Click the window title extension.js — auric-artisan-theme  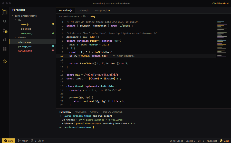[x=112, y=4]
